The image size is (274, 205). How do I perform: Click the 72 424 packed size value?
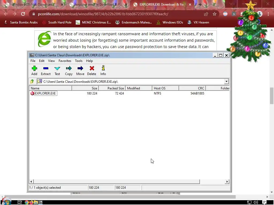tap(119, 93)
